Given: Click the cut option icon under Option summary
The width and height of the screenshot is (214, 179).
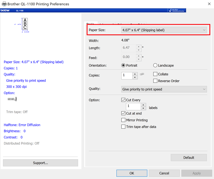Looking at the screenshot, I should [12, 99].
